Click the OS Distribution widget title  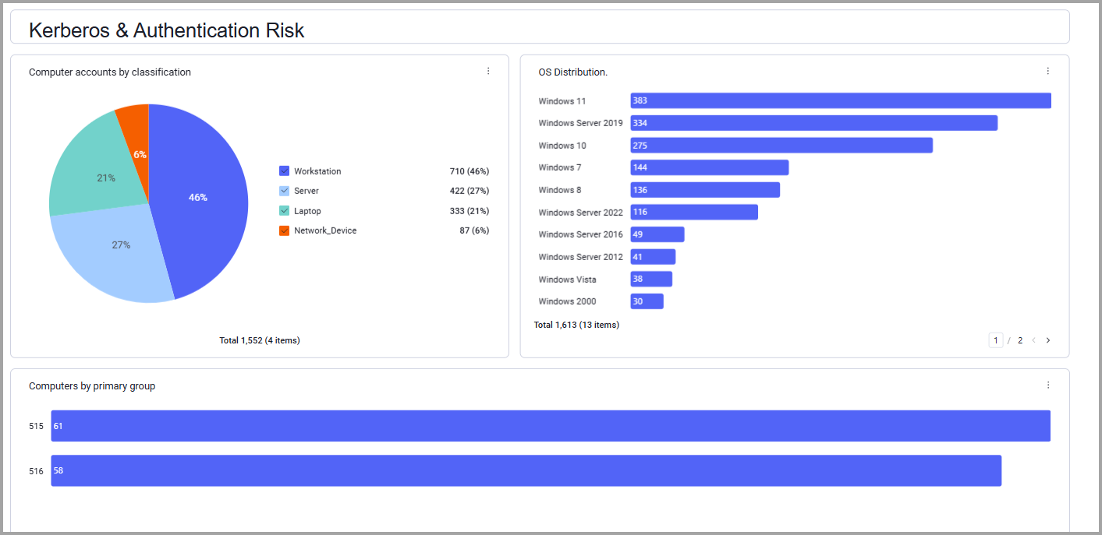pos(572,72)
